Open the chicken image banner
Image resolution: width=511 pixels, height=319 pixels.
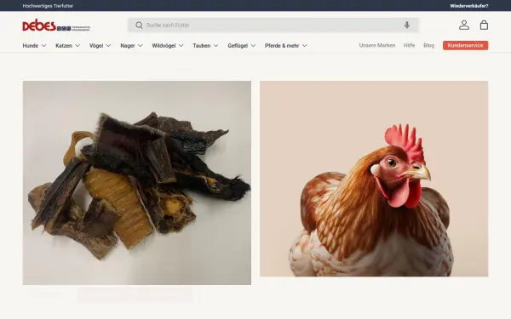coord(374,179)
